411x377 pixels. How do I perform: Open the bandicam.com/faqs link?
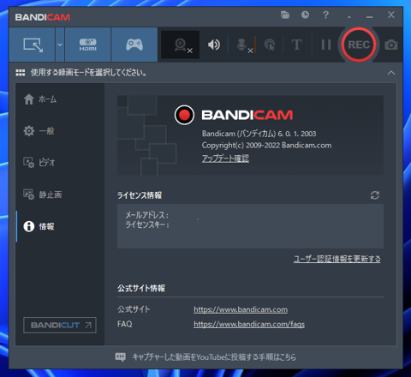[x=249, y=324]
